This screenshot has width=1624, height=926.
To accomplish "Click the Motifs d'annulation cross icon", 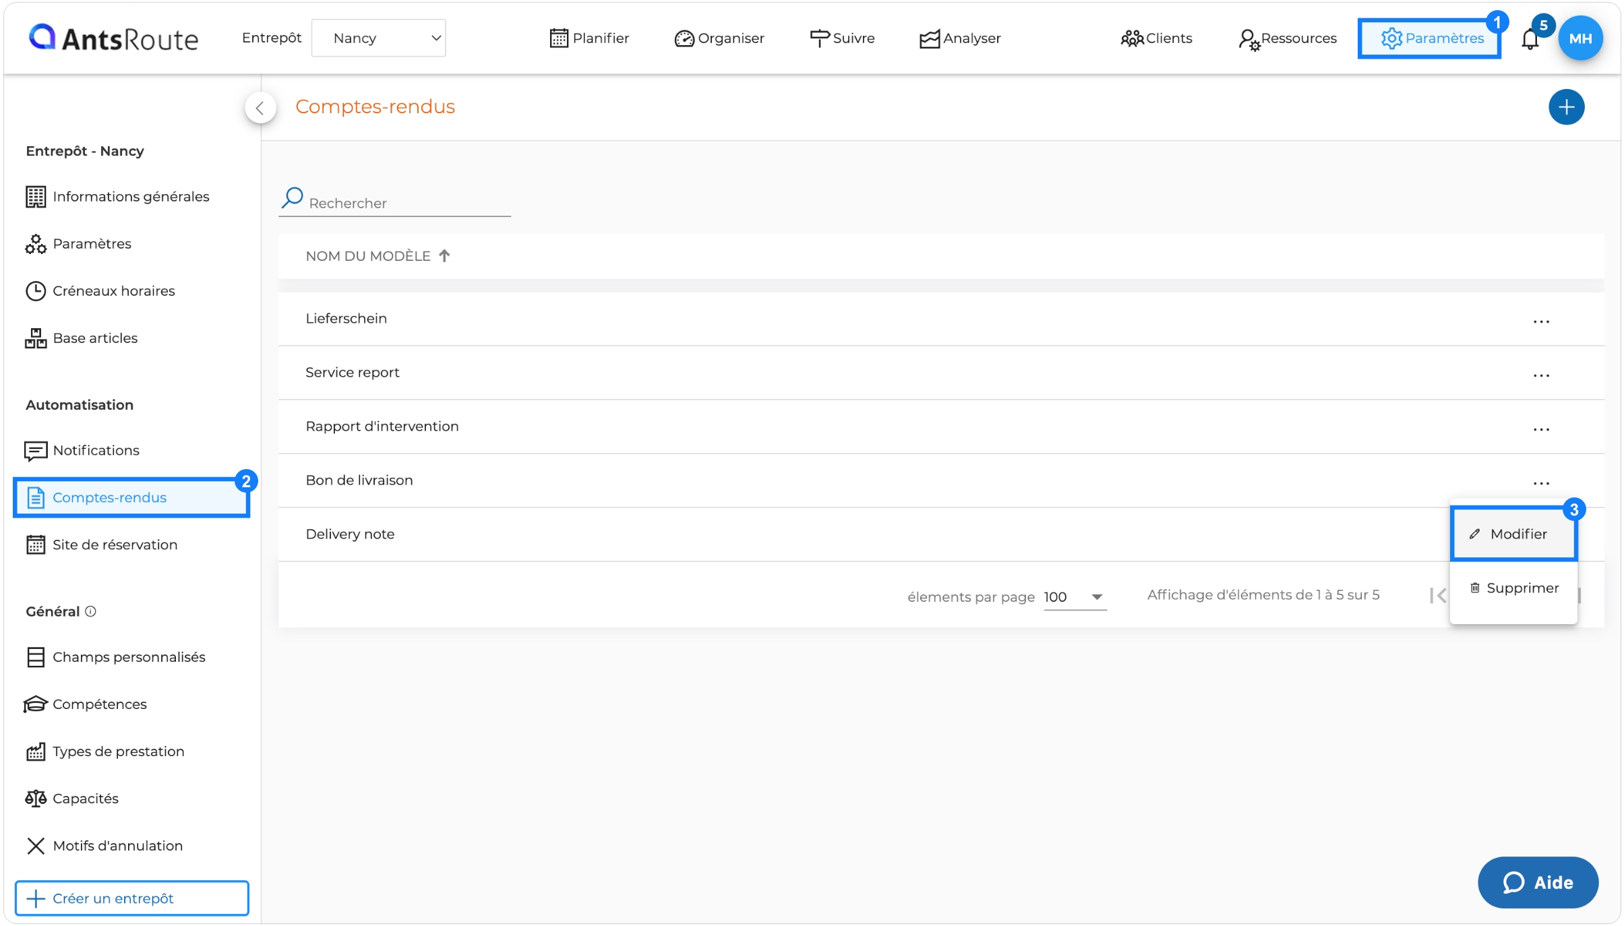I will (36, 846).
